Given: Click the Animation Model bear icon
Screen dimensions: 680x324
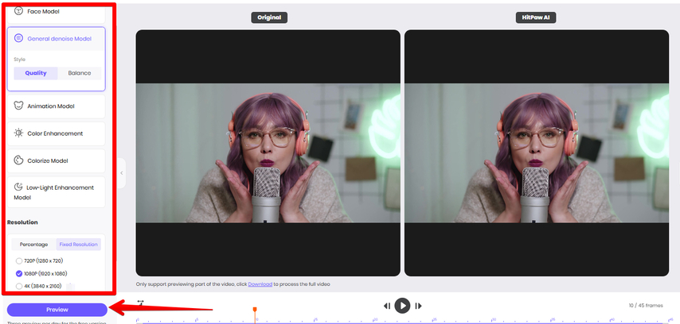Looking at the screenshot, I should [x=18, y=106].
